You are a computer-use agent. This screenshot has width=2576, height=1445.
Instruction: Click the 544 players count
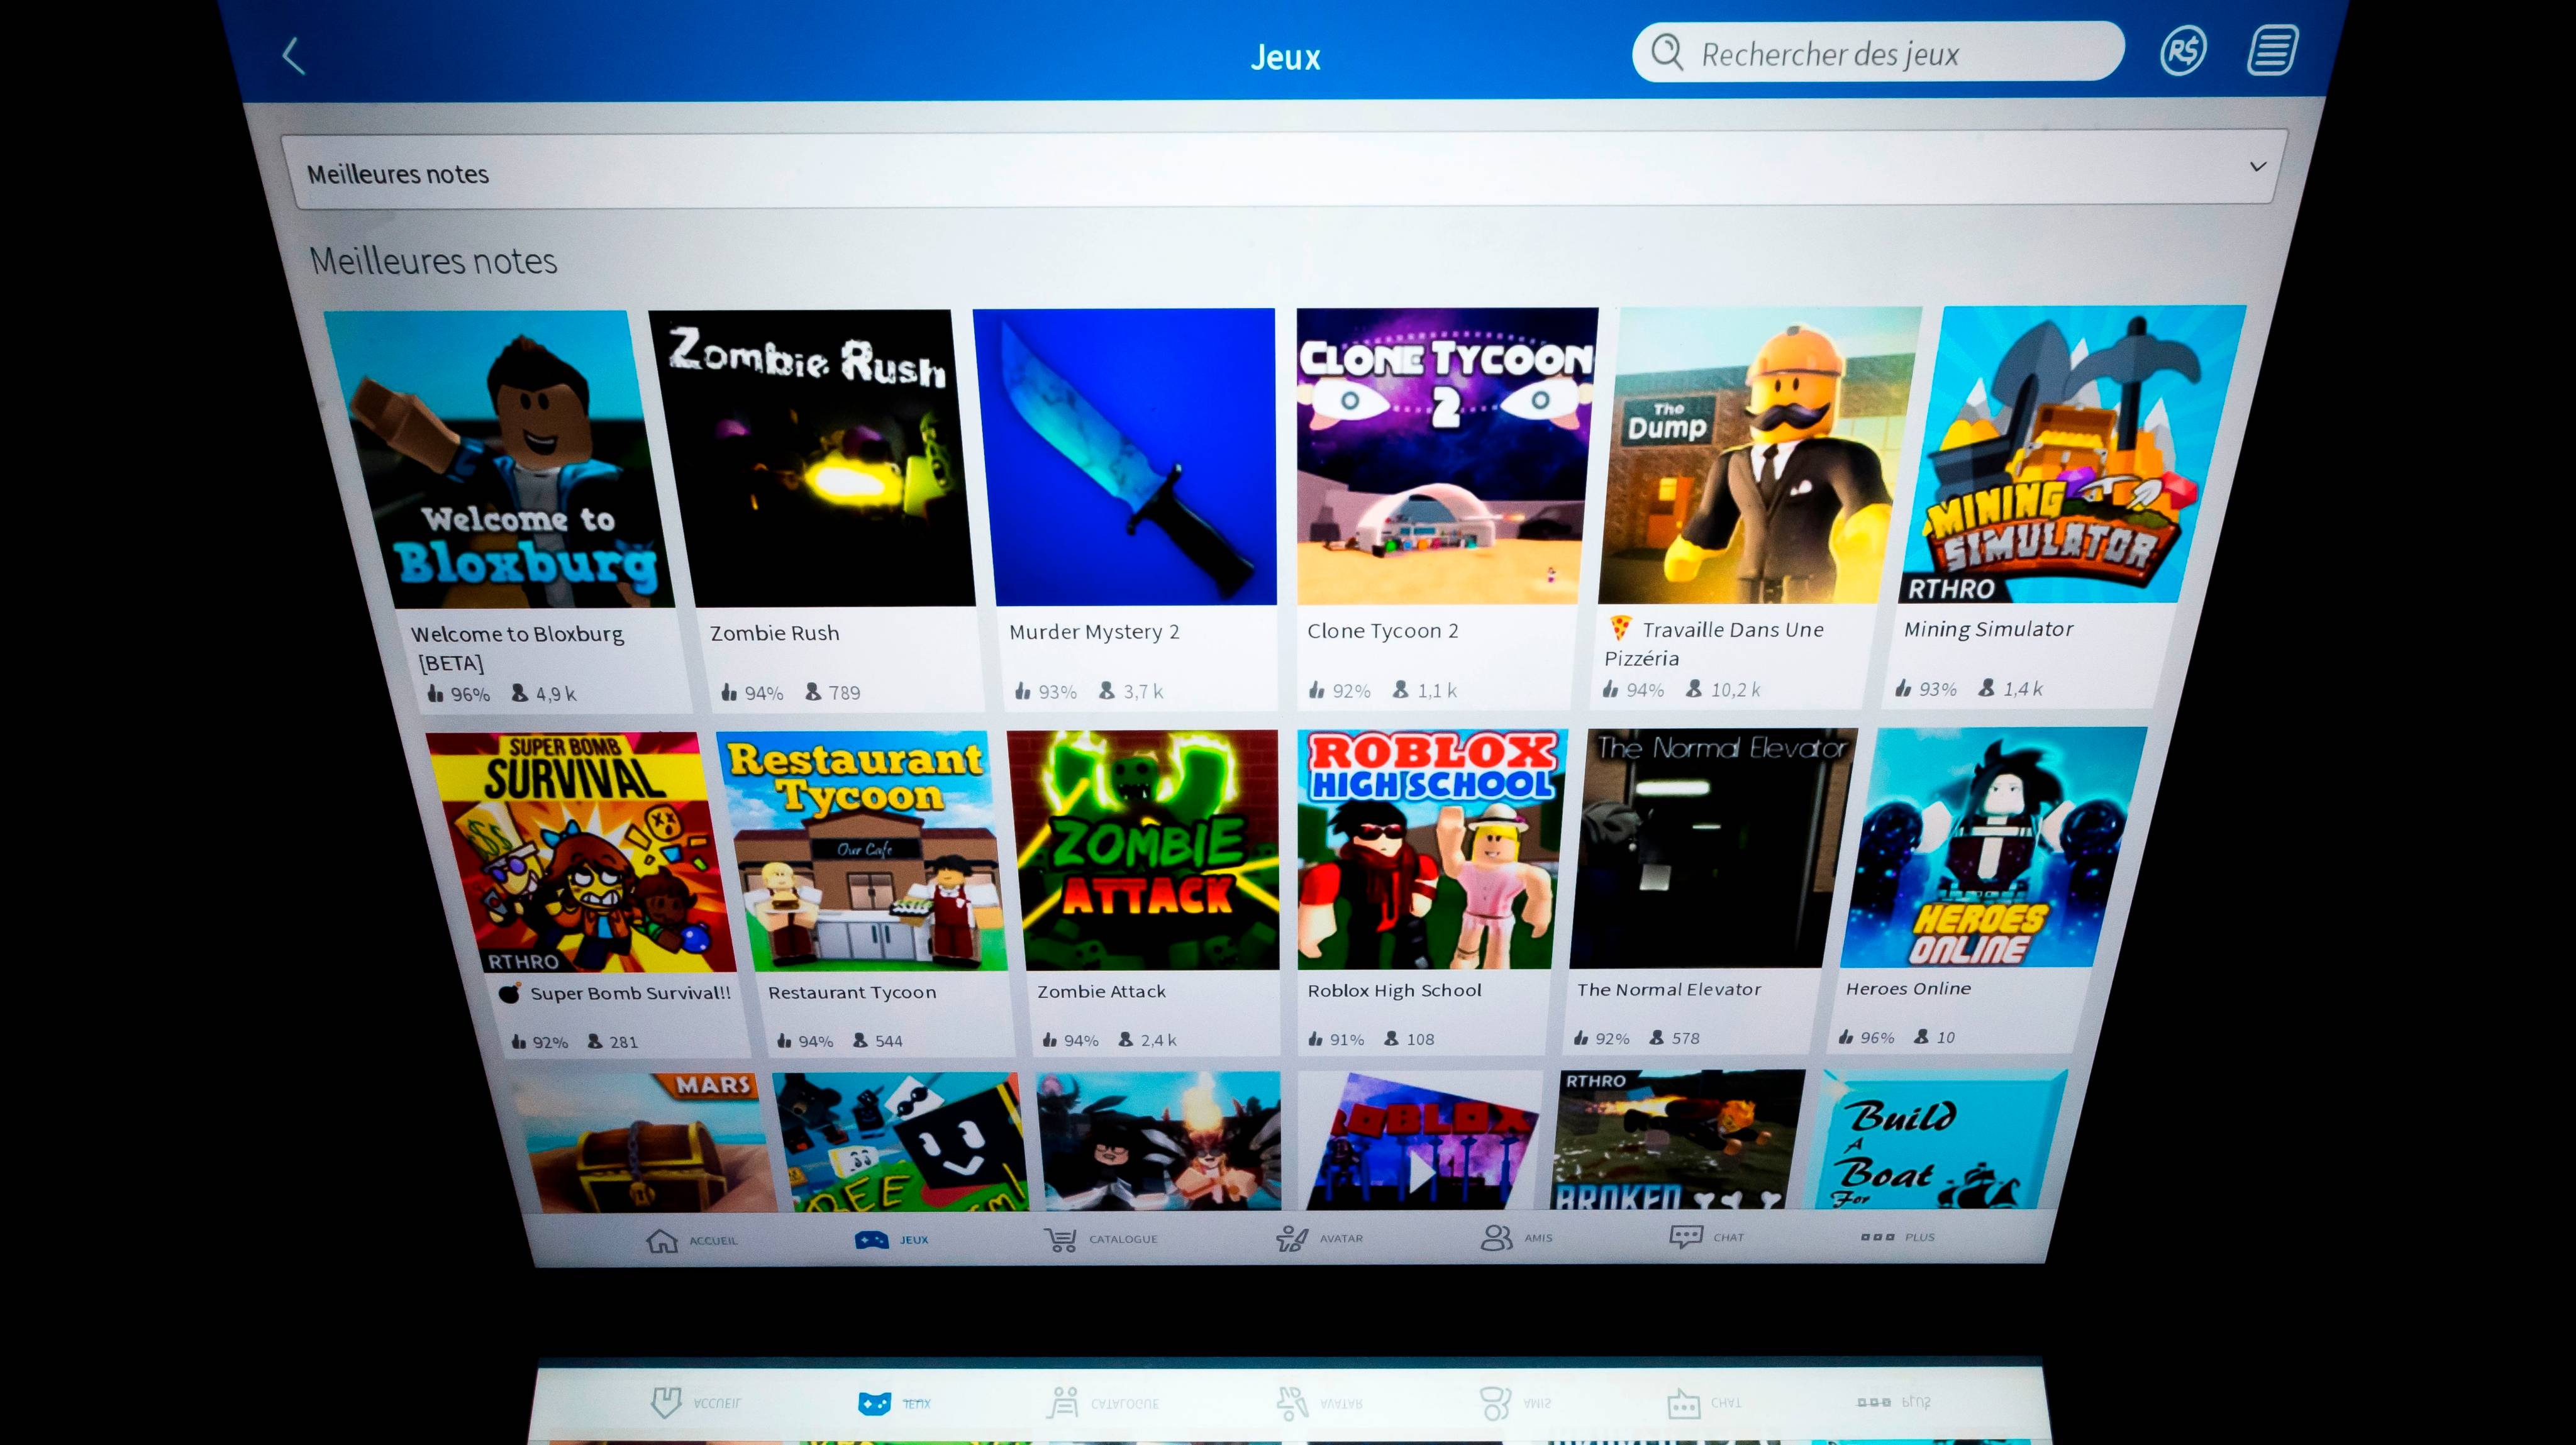tap(888, 1041)
